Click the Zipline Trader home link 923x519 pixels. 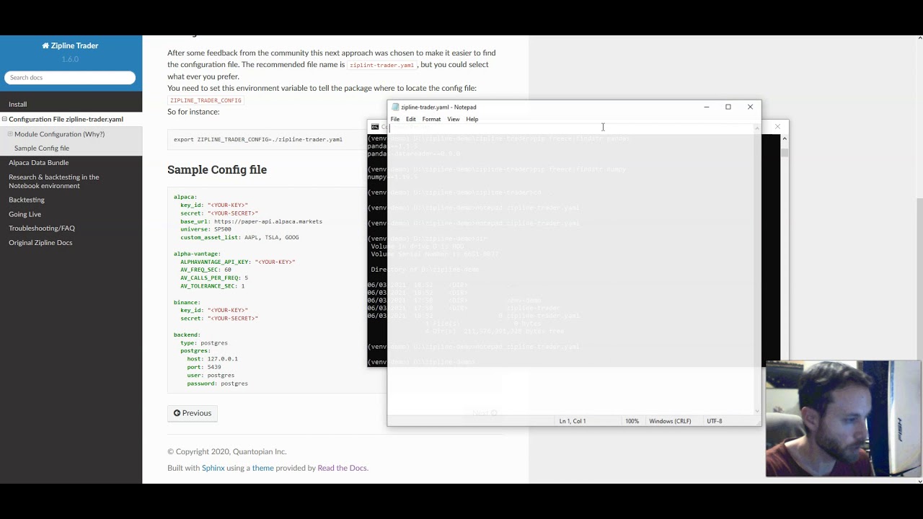click(x=70, y=45)
